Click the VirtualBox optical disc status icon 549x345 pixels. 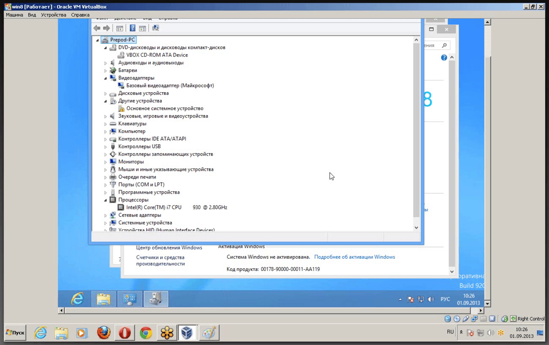coord(457,319)
